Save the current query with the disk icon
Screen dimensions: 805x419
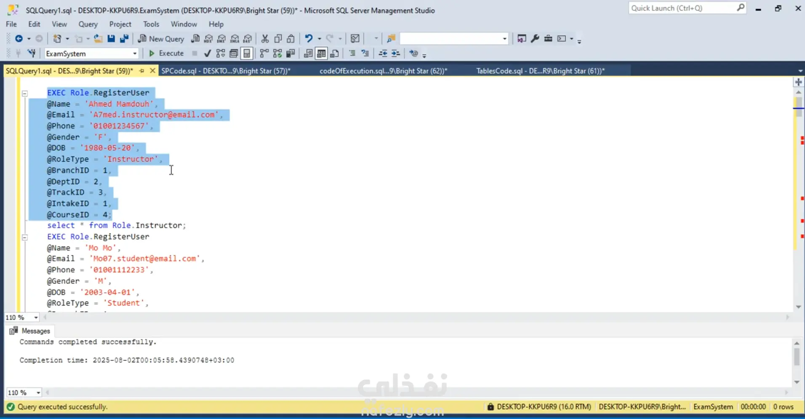pos(111,39)
